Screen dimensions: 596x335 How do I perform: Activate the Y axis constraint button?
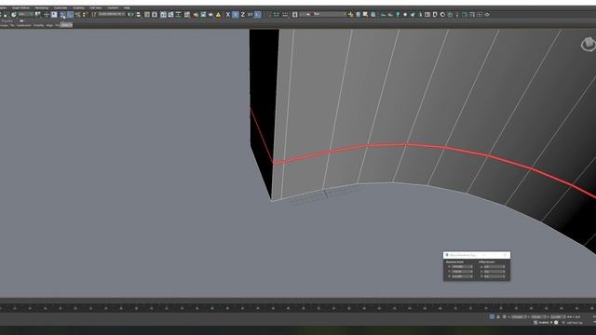(x=236, y=15)
